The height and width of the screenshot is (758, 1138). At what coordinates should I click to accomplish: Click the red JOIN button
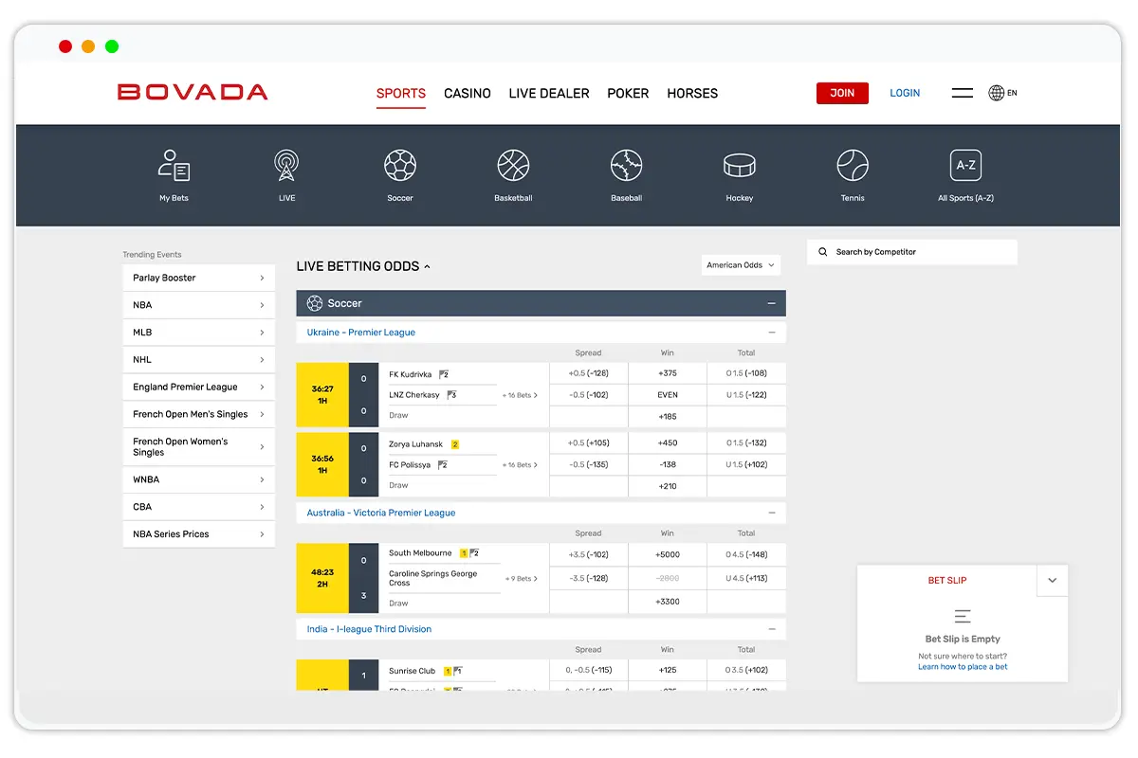point(842,93)
